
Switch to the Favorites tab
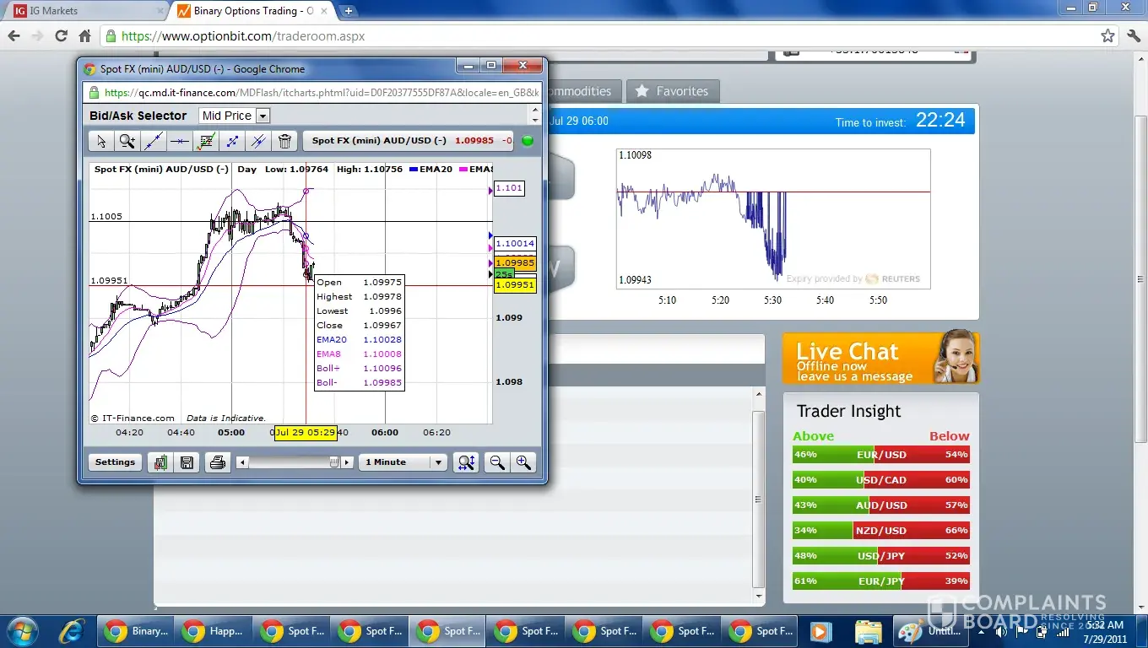673,91
